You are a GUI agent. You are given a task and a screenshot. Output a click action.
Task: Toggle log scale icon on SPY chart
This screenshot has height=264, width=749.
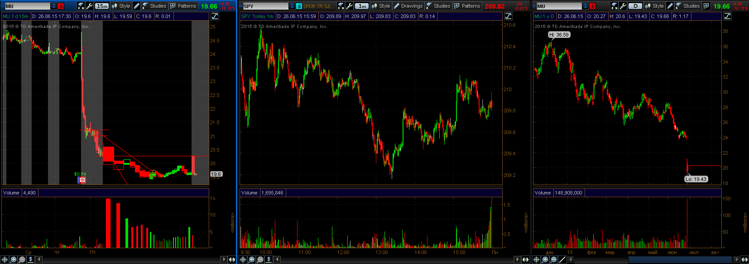508,16
